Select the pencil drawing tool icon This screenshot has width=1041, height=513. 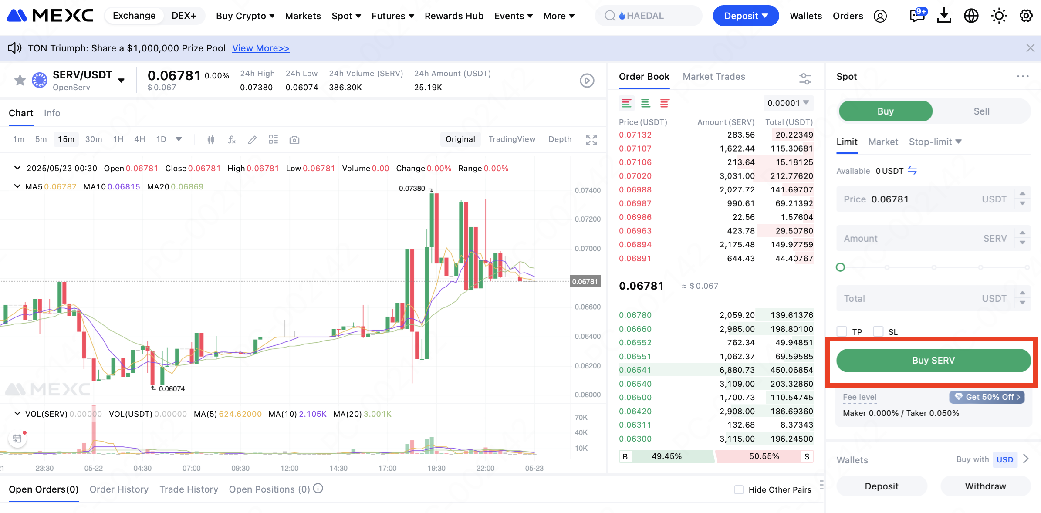pos(252,140)
